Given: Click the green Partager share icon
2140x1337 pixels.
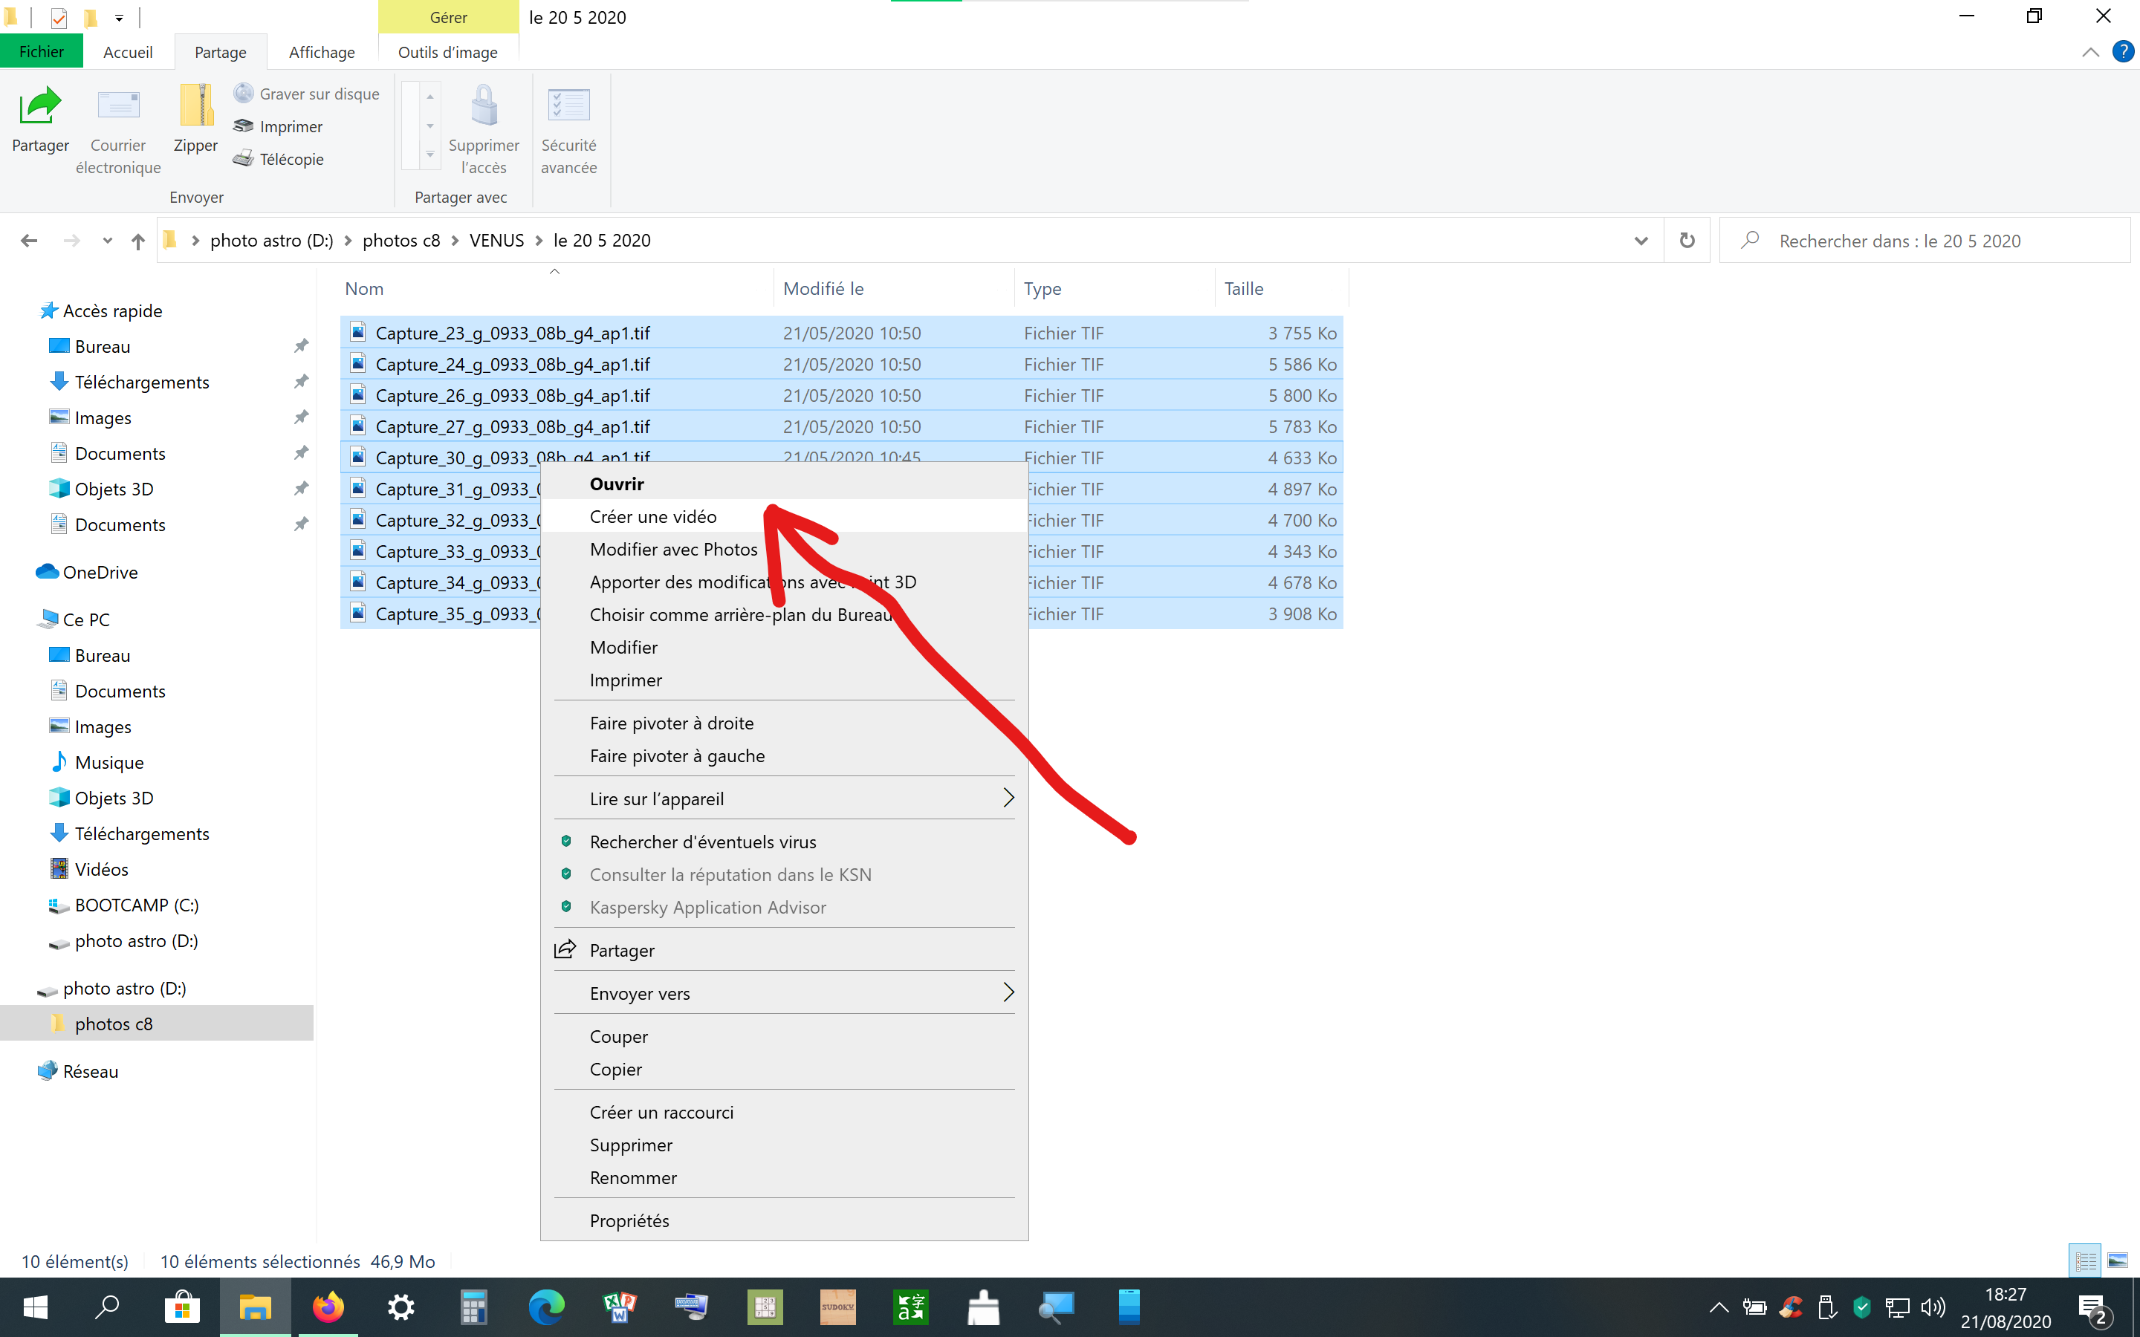Looking at the screenshot, I should click(x=40, y=107).
